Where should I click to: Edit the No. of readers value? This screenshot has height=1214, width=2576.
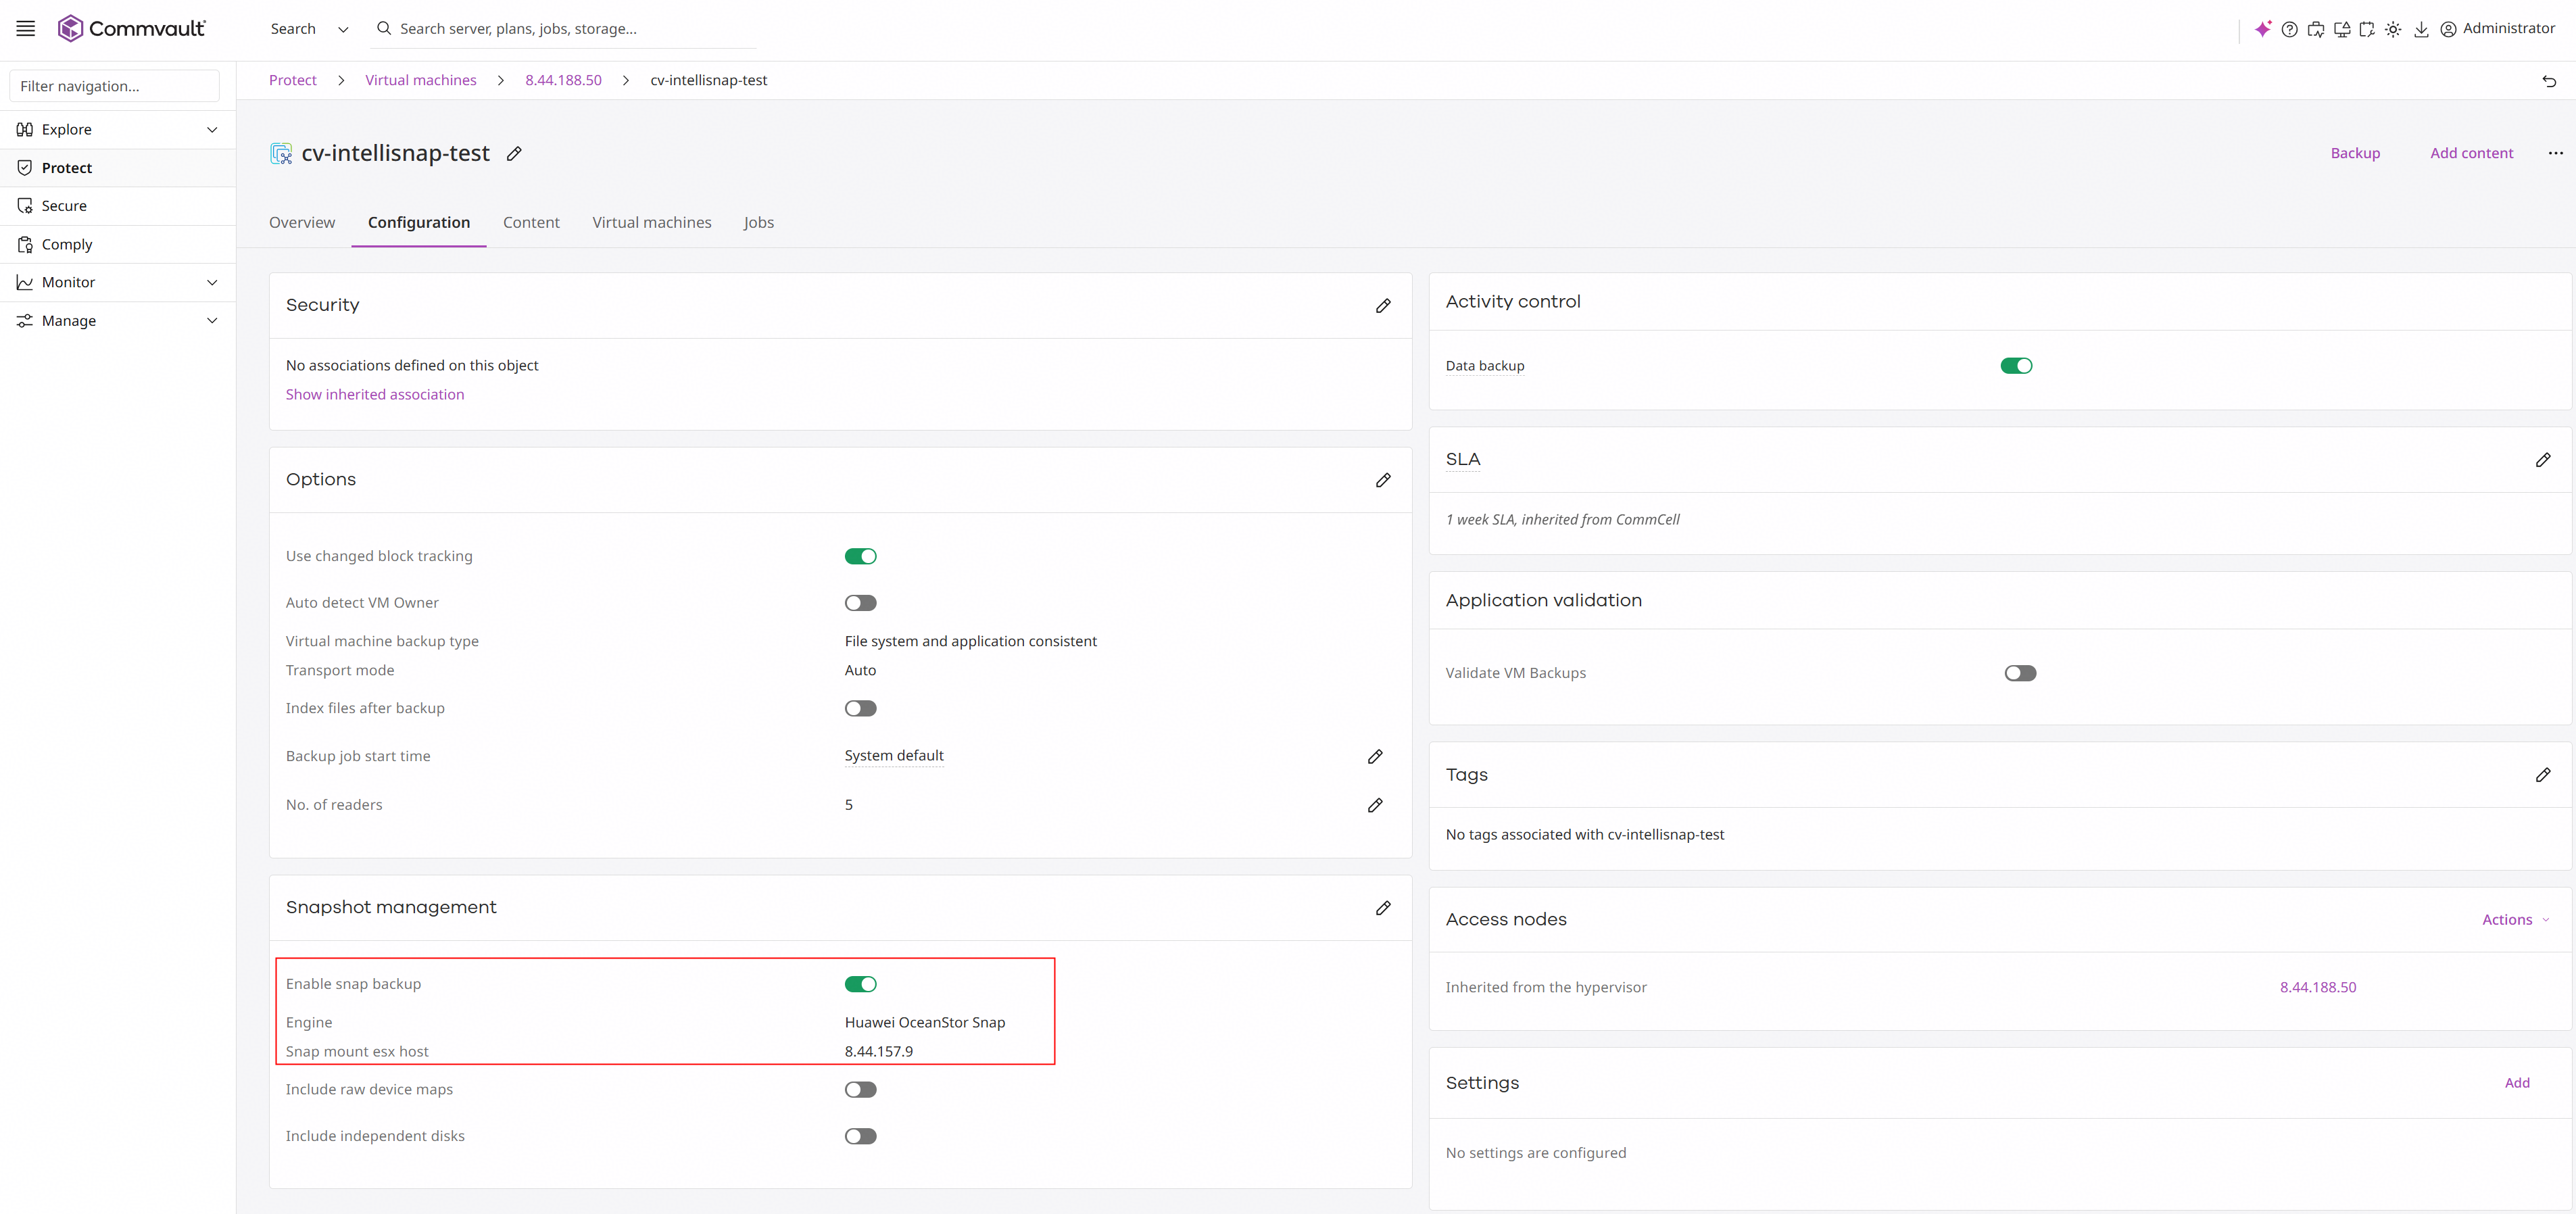tap(1375, 805)
